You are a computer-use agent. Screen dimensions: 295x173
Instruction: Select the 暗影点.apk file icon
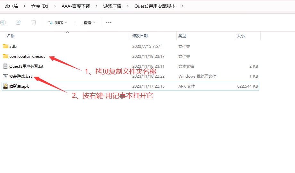click(5, 86)
